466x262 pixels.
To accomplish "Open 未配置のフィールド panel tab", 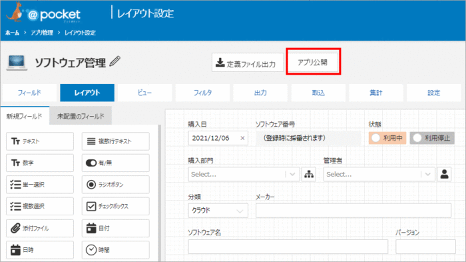I will coord(81,116).
